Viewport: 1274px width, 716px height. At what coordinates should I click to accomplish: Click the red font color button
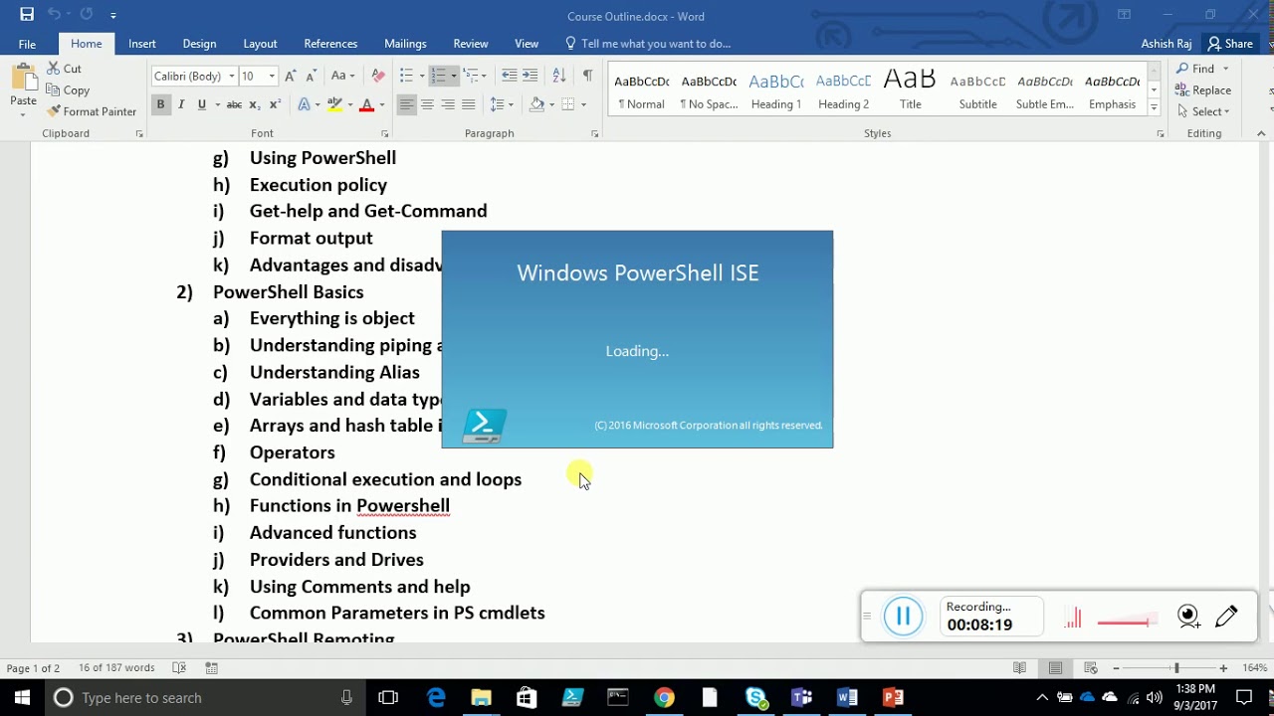point(366,104)
